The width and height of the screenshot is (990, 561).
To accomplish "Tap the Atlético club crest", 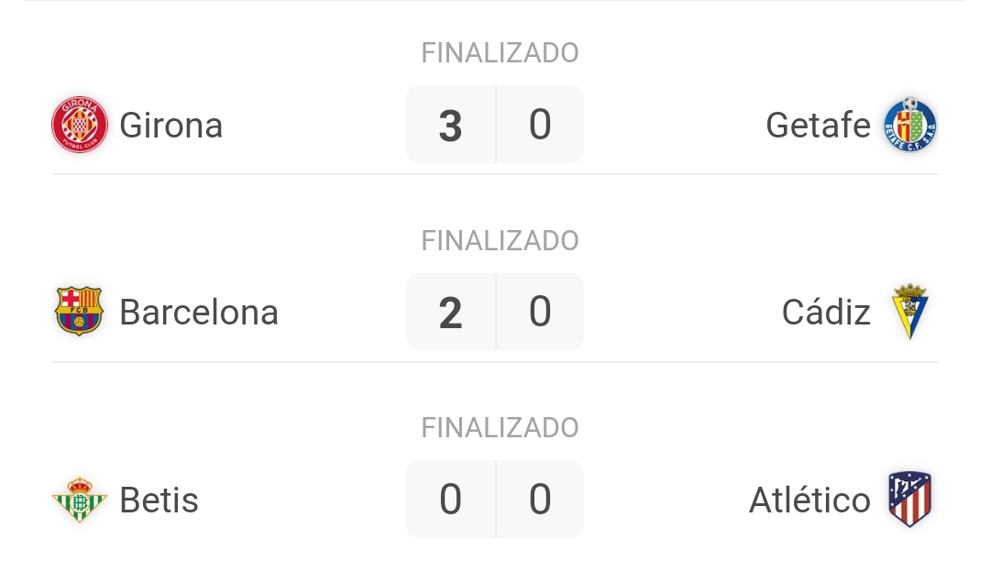I will coord(910,500).
